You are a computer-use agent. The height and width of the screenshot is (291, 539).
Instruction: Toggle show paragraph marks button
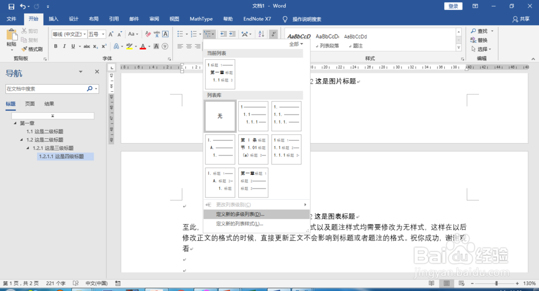pyautogui.click(x=273, y=34)
